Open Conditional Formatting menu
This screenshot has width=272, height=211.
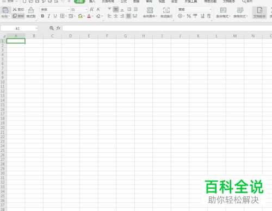pyautogui.click(x=223, y=13)
